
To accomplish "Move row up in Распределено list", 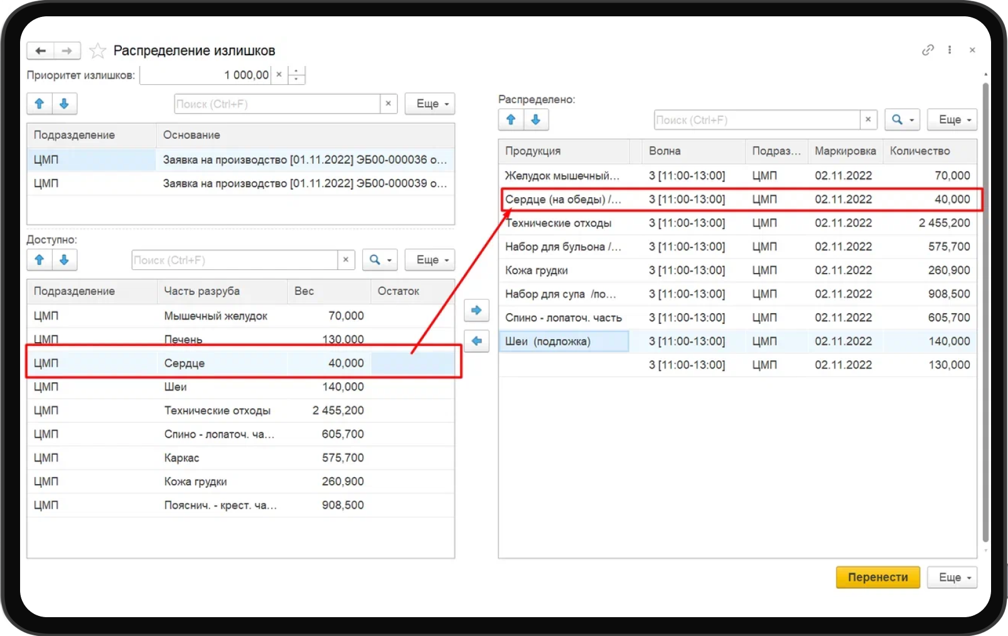I will click(x=511, y=120).
